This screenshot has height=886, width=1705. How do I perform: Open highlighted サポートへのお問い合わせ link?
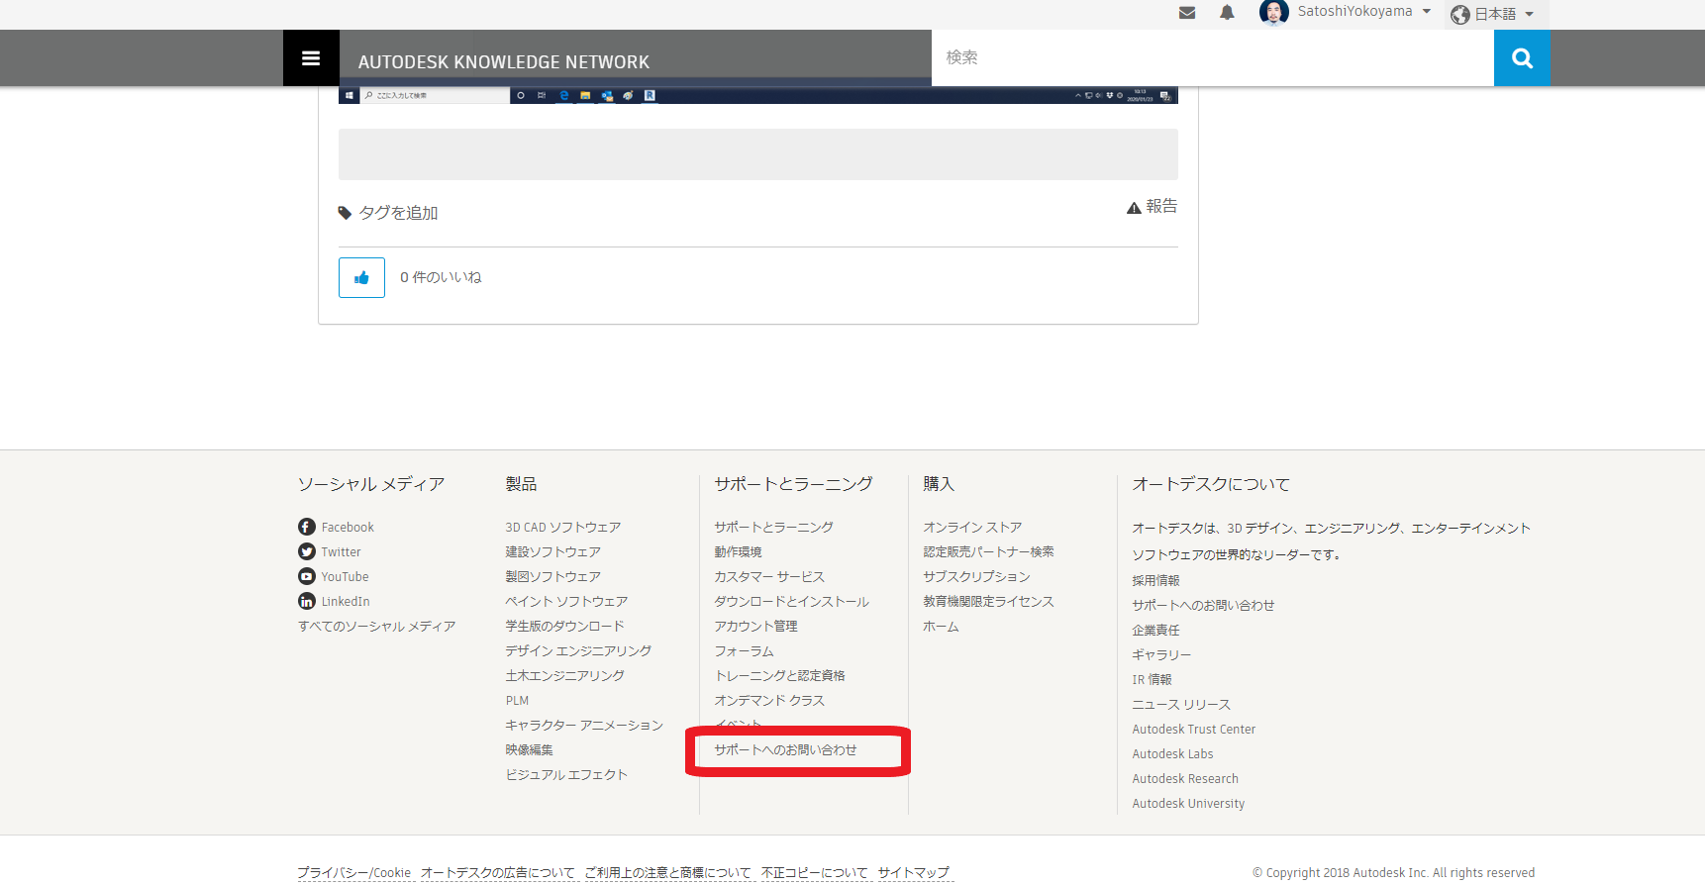click(786, 750)
